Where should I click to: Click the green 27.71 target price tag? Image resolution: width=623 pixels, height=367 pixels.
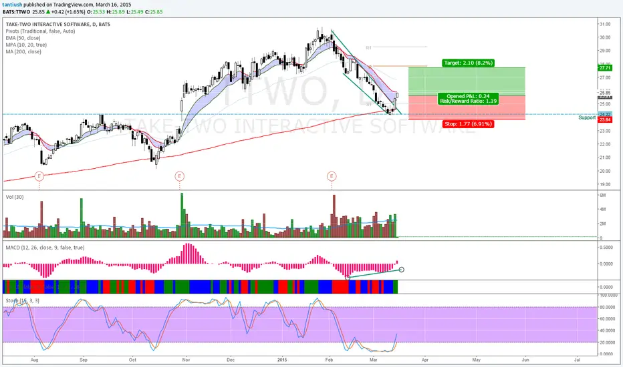tap(605, 68)
